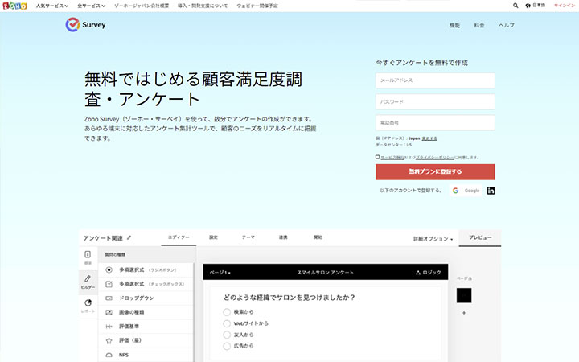
Task: Open the 料金 menu item
Action: [x=479, y=26]
